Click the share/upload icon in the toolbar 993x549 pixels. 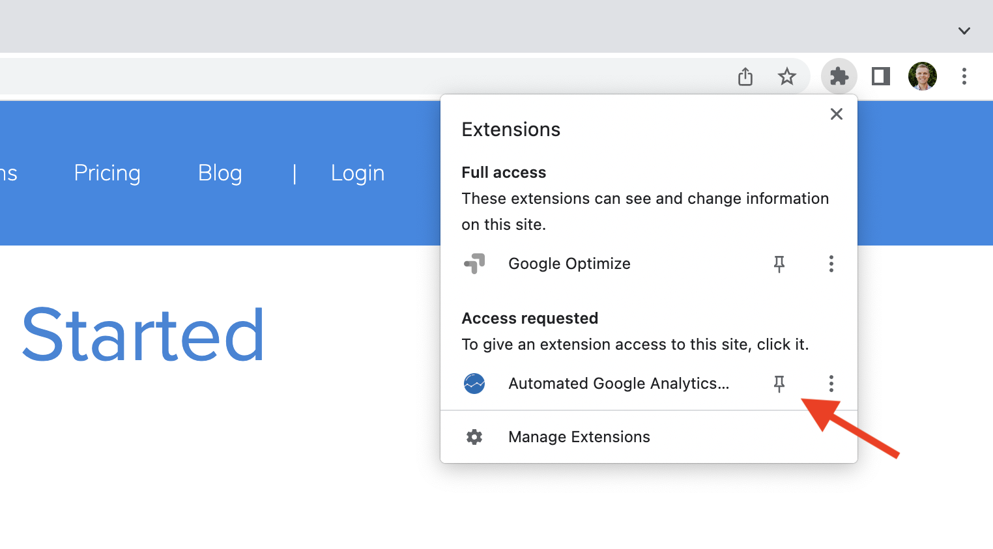click(745, 76)
